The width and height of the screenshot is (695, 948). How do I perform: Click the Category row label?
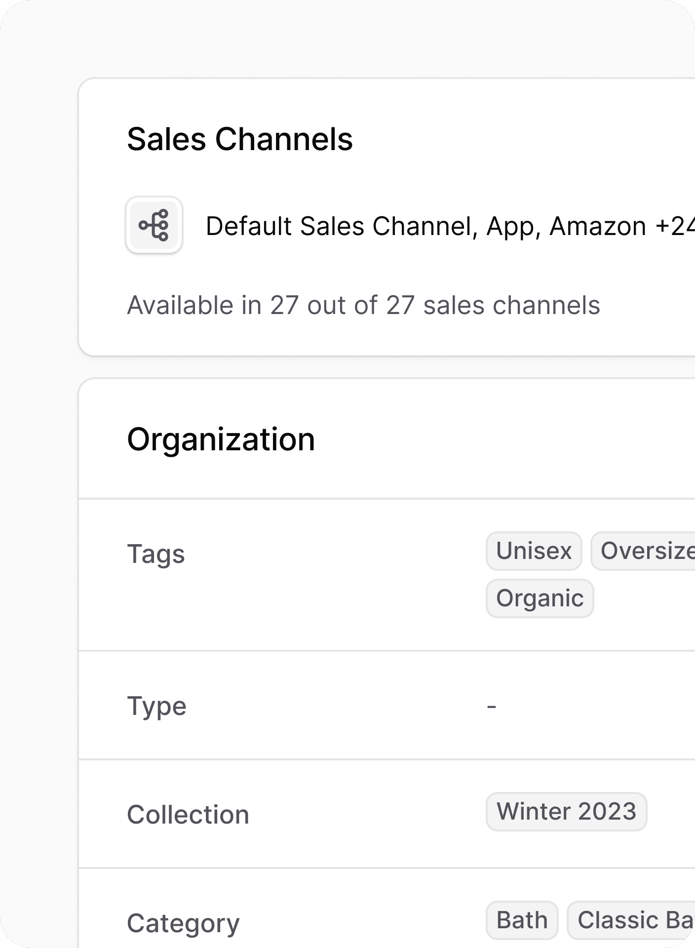tap(183, 923)
